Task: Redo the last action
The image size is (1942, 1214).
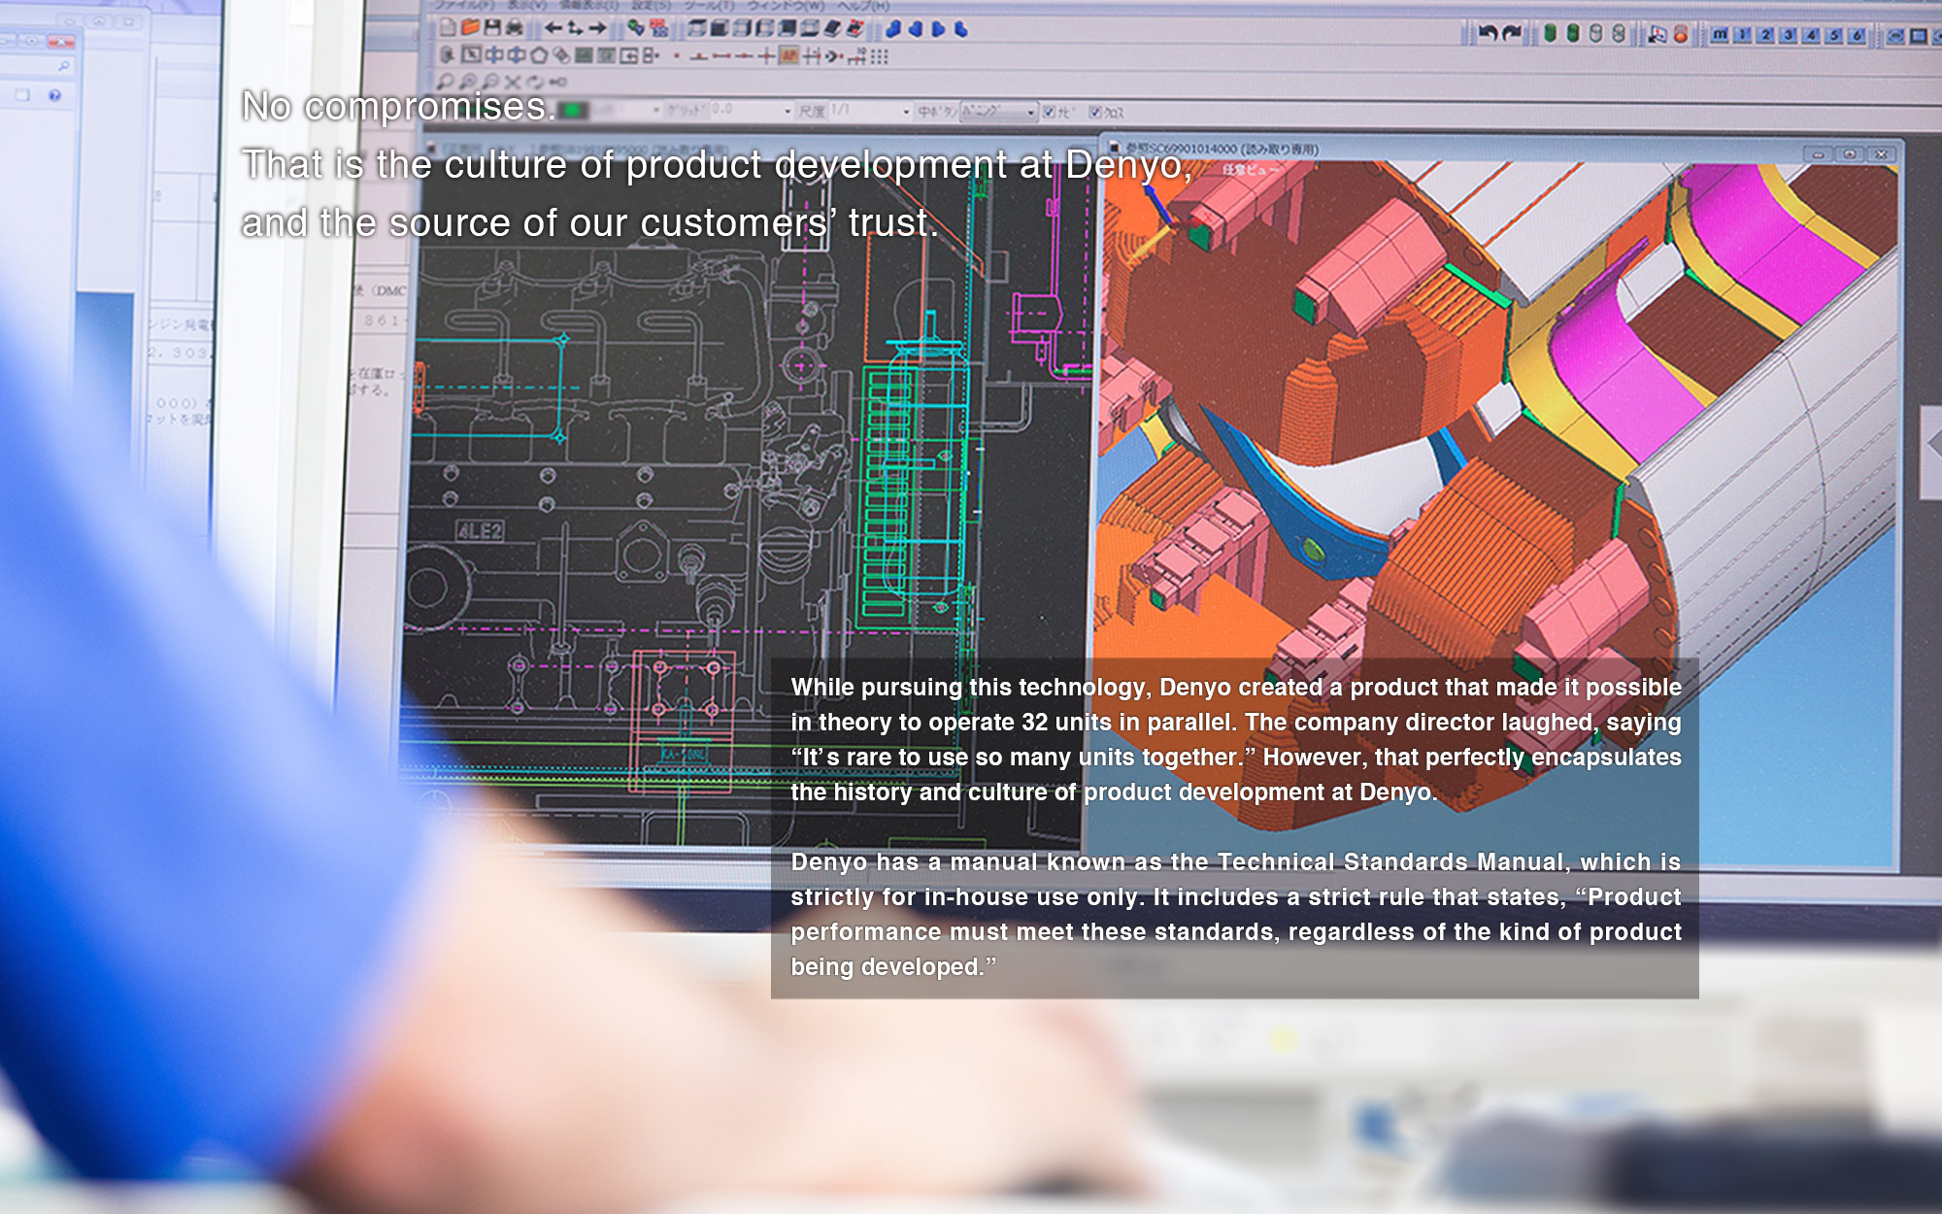Action: coord(1512,34)
